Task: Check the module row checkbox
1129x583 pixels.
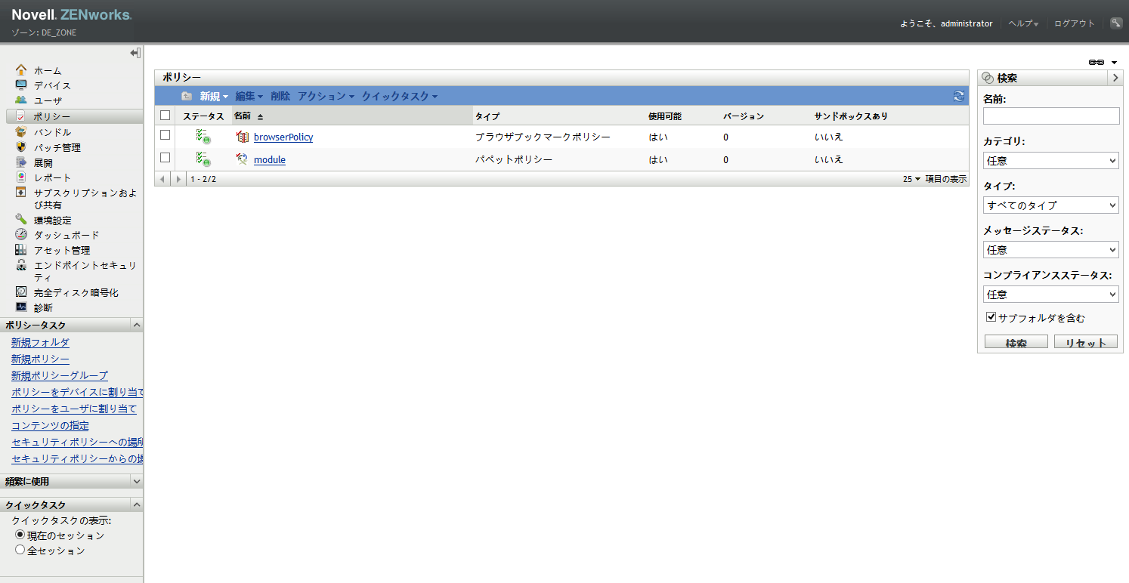Action: (x=165, y=158)
